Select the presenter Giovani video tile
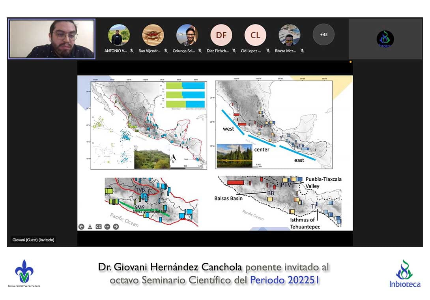 point(52,39)
